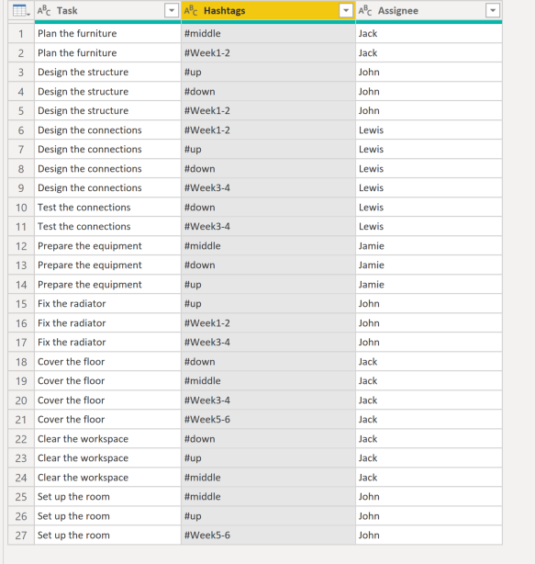Click the Lewis cell in row 6
The height and width of the screenshot is (564, 535).
429,130
